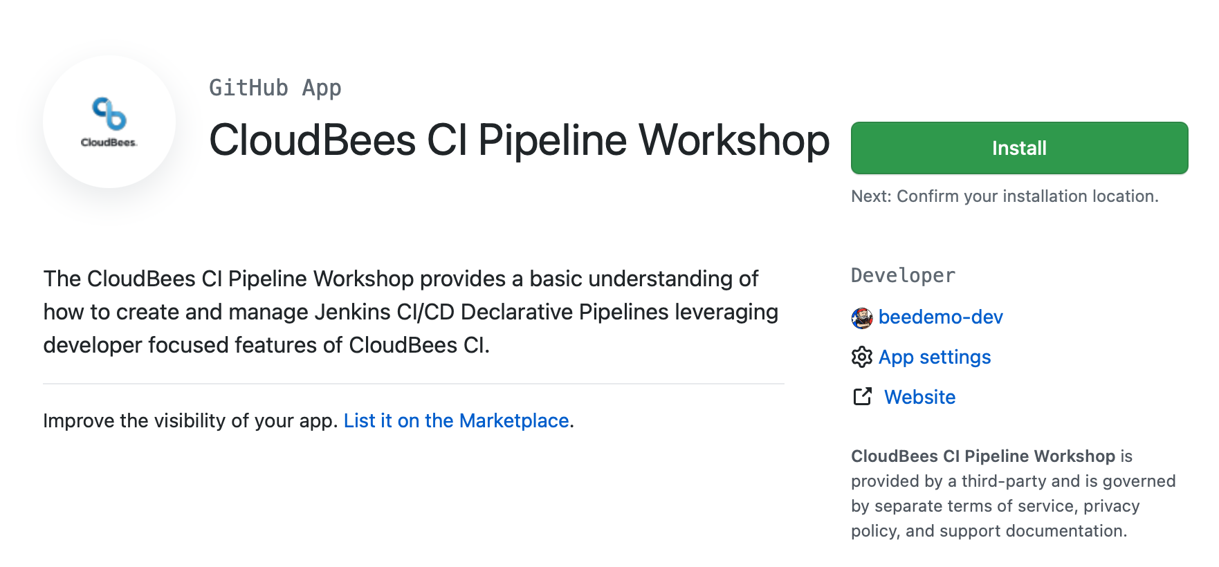Open the CloudBees app logo
Screen dimensions: 1219x567
click(x=109, y=122)
